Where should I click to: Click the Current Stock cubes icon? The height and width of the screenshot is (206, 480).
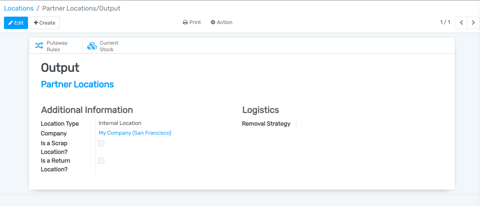(92, 46)
